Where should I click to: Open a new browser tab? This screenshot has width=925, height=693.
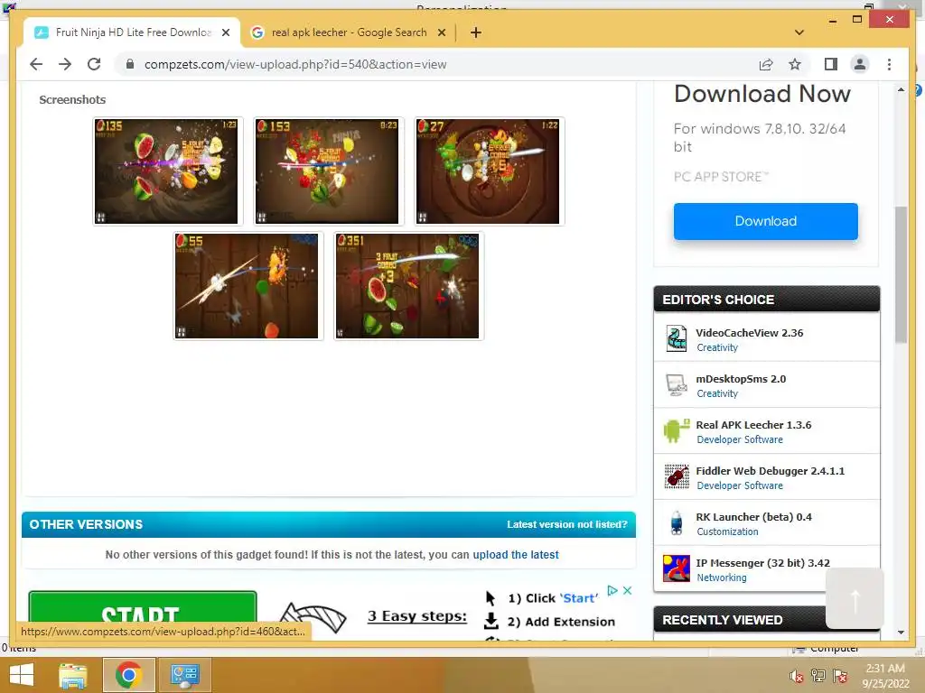tap(475, 32)
